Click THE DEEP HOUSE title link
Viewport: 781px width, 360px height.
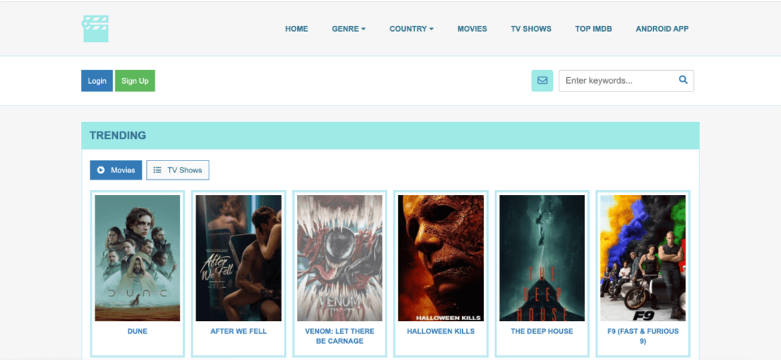(x=542, y=332)
